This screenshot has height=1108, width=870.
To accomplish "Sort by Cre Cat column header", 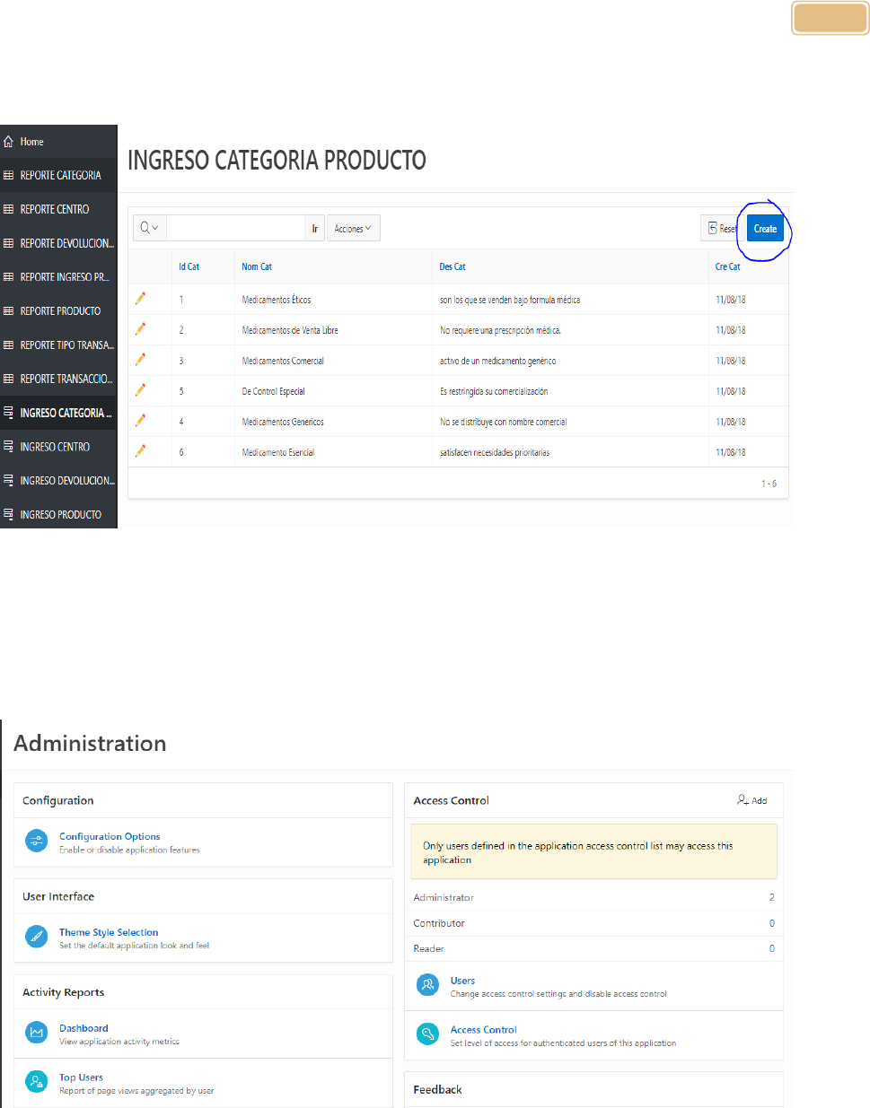I will click(727, 266).
